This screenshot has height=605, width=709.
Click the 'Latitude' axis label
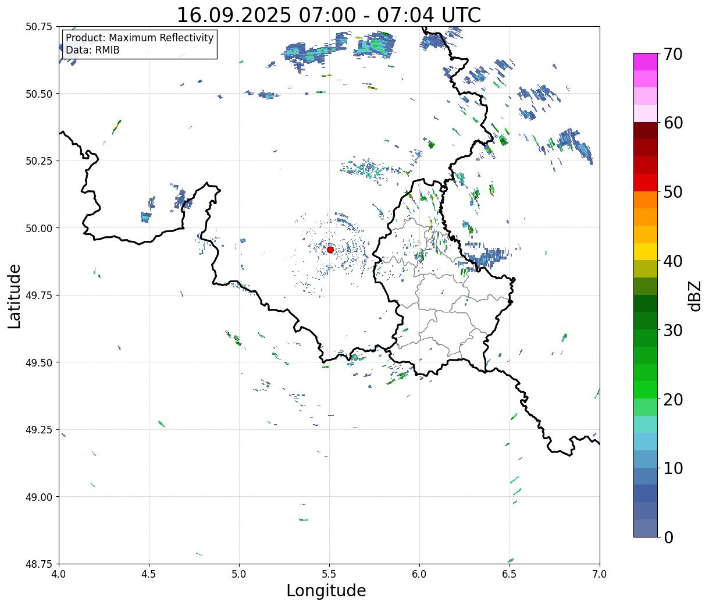15,296
